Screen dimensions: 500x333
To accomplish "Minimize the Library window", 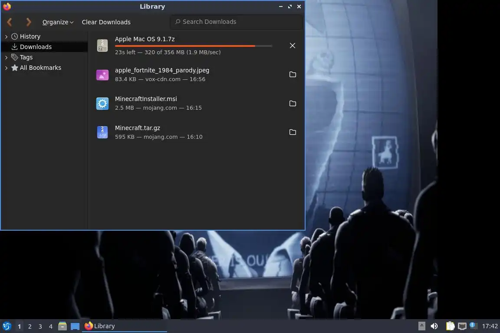I will tap(281, 7).
